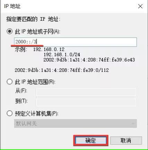Expand the dropdown arrow beside 默认网关
This screenshot has height=150, width=148.
click(x=133, y=123)
